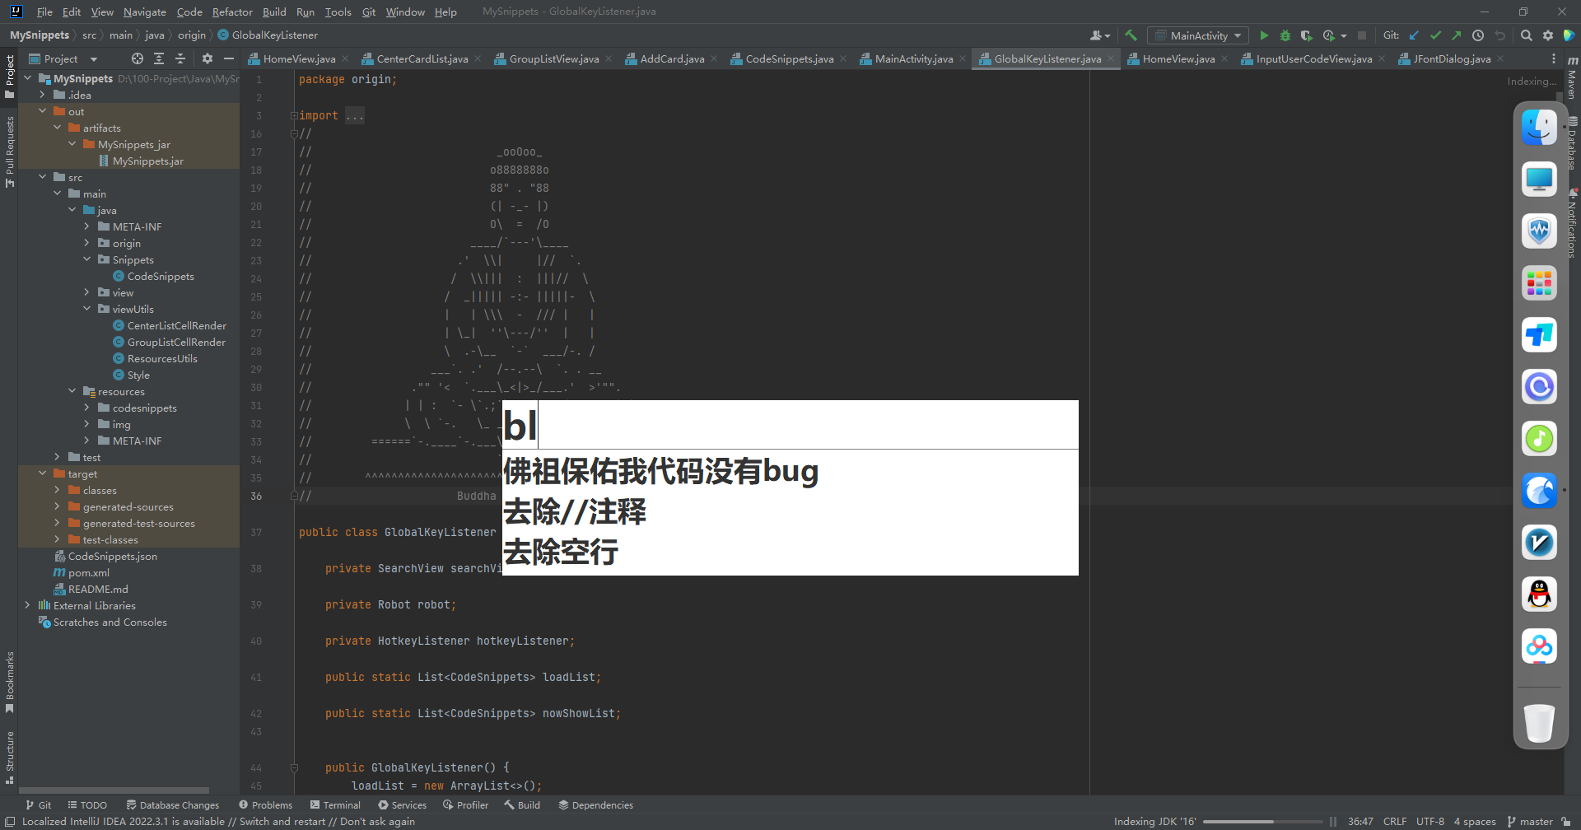Screen dimensions: 1581x830
Task: Toggle read-only lock in status bar
Action: coord(1565,822)
